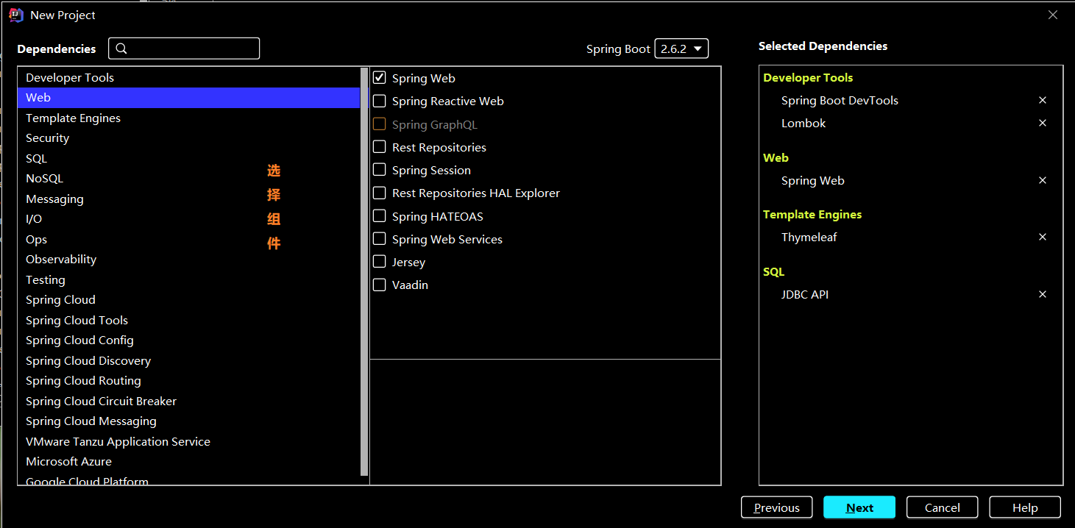Viewport: 1075px width, 528px height.
Task: Open Spring Cloud Discovery category
Action: click(x=188, y=360)
